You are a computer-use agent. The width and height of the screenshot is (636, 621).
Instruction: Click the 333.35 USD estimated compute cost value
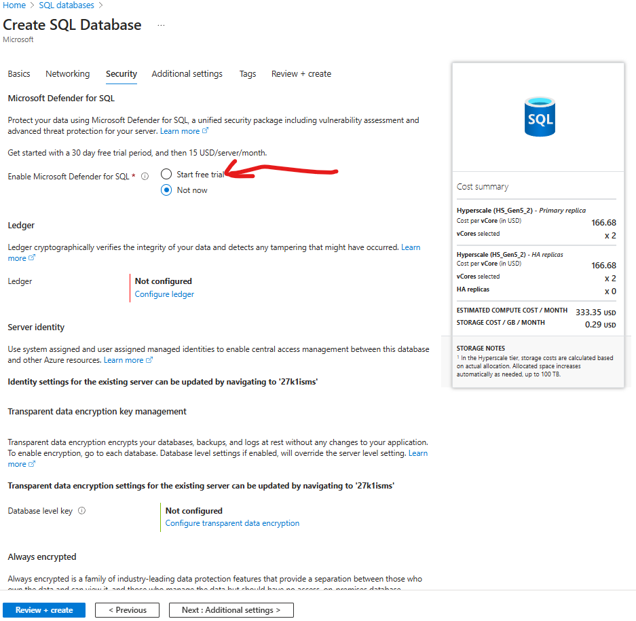pyautogui.click(x=595, y=312)
